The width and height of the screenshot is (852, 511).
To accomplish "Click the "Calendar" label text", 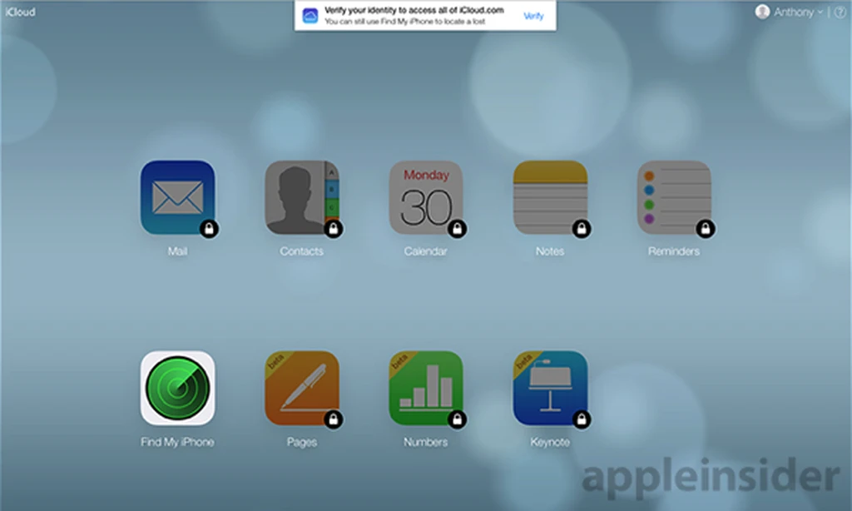I will click(x=425, y=251).
